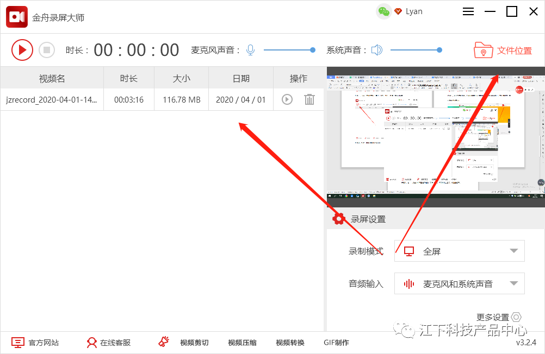The image size is (545, 354).
Task: Play the jzrecord video from list
Action: pyautogui.click(x=287, y=99)
